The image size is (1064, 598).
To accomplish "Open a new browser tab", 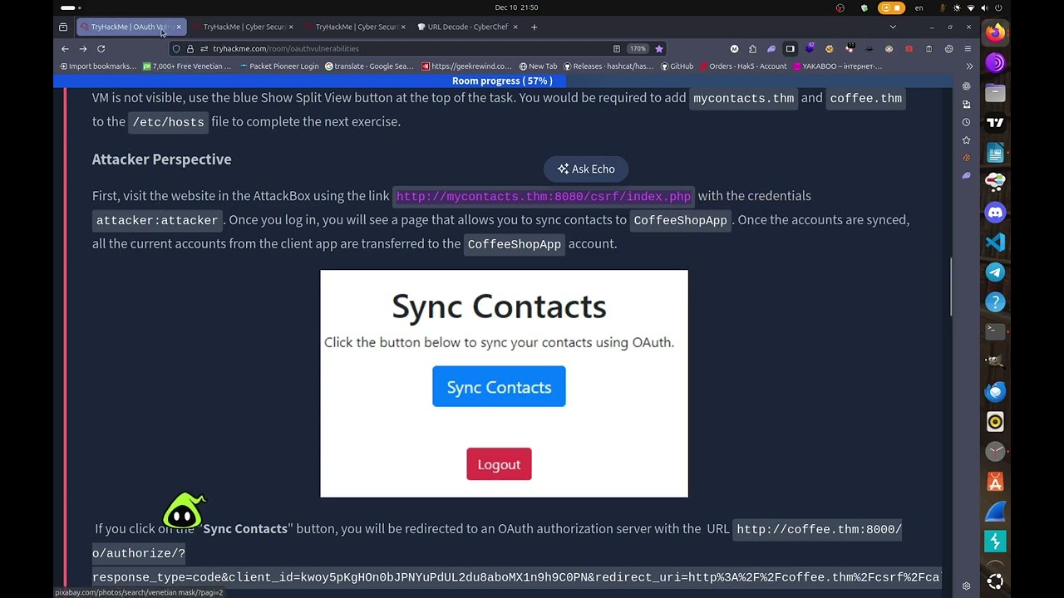I will click(534, 27).
